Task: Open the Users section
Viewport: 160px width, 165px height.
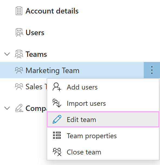Action: (35, 33)
